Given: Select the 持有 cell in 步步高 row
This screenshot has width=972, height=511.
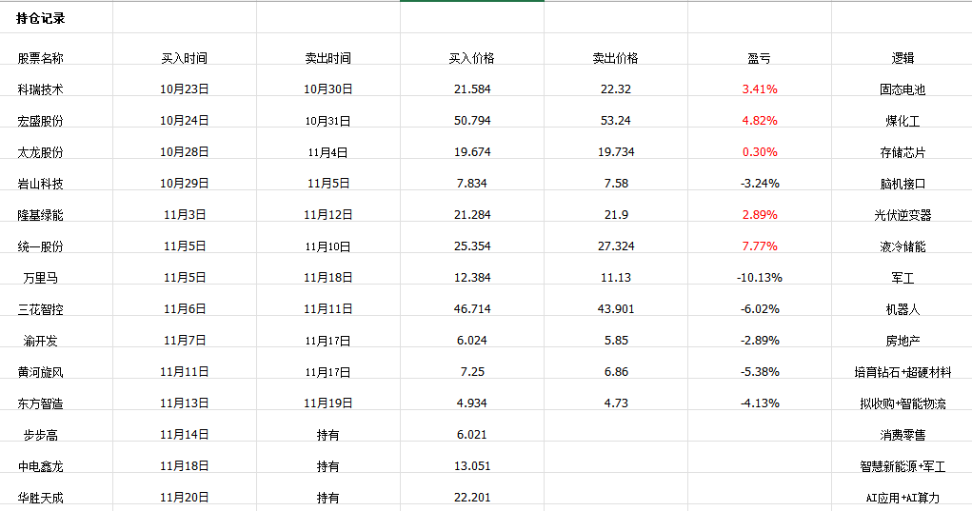Looking at the screenshot, I should pyautogui.click(x=327, y=435).
